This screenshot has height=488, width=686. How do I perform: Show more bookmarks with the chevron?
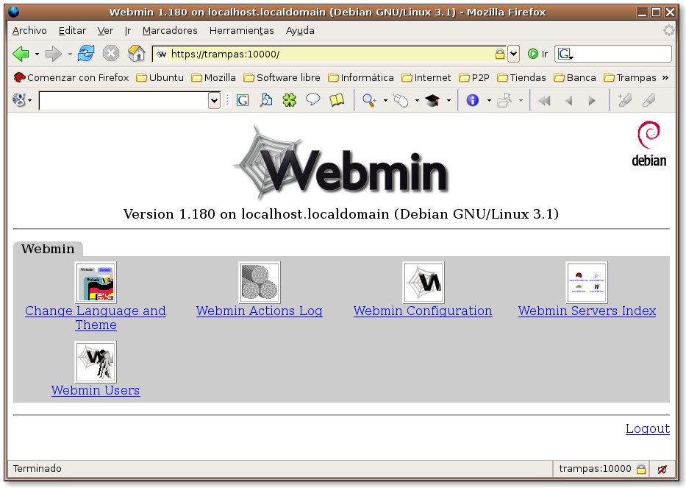click(x=665, y=77)
